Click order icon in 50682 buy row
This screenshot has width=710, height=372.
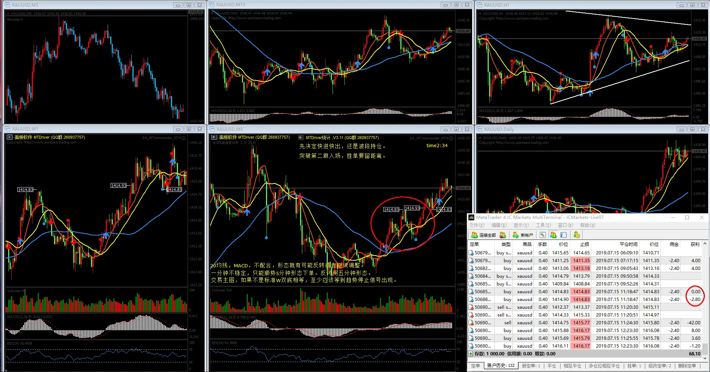(471, 268)
